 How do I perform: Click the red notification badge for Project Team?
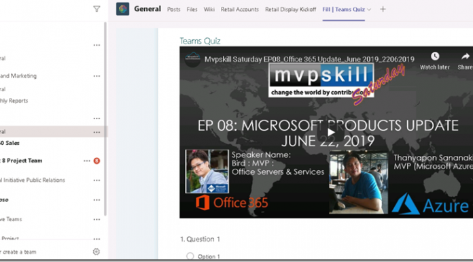[97, 161]
